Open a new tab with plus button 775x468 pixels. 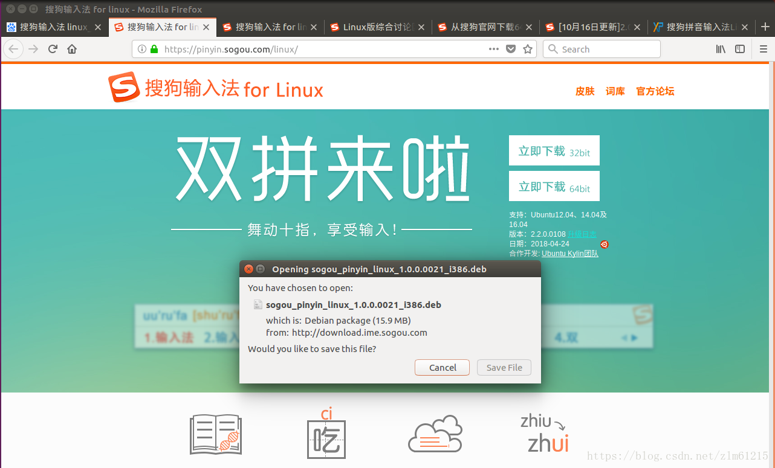(765, 27)
